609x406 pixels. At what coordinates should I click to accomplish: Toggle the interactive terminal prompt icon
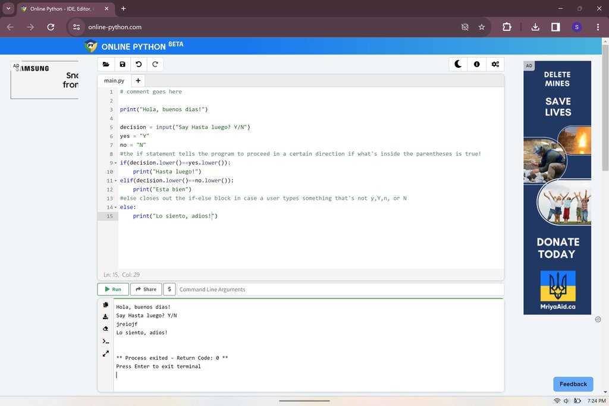(106, 341)
